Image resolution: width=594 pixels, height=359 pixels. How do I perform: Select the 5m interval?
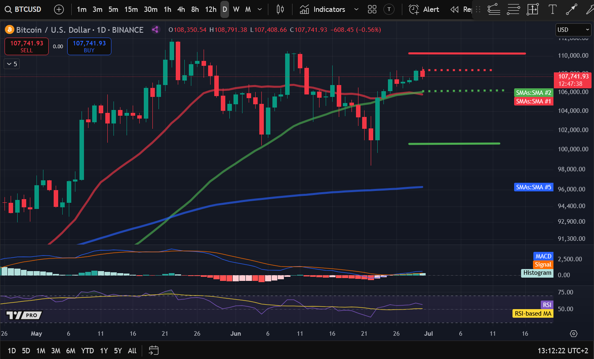tap(113, 9)
